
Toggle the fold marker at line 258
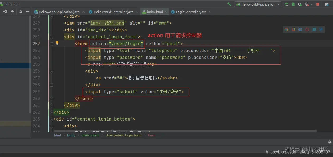(52, 85)
